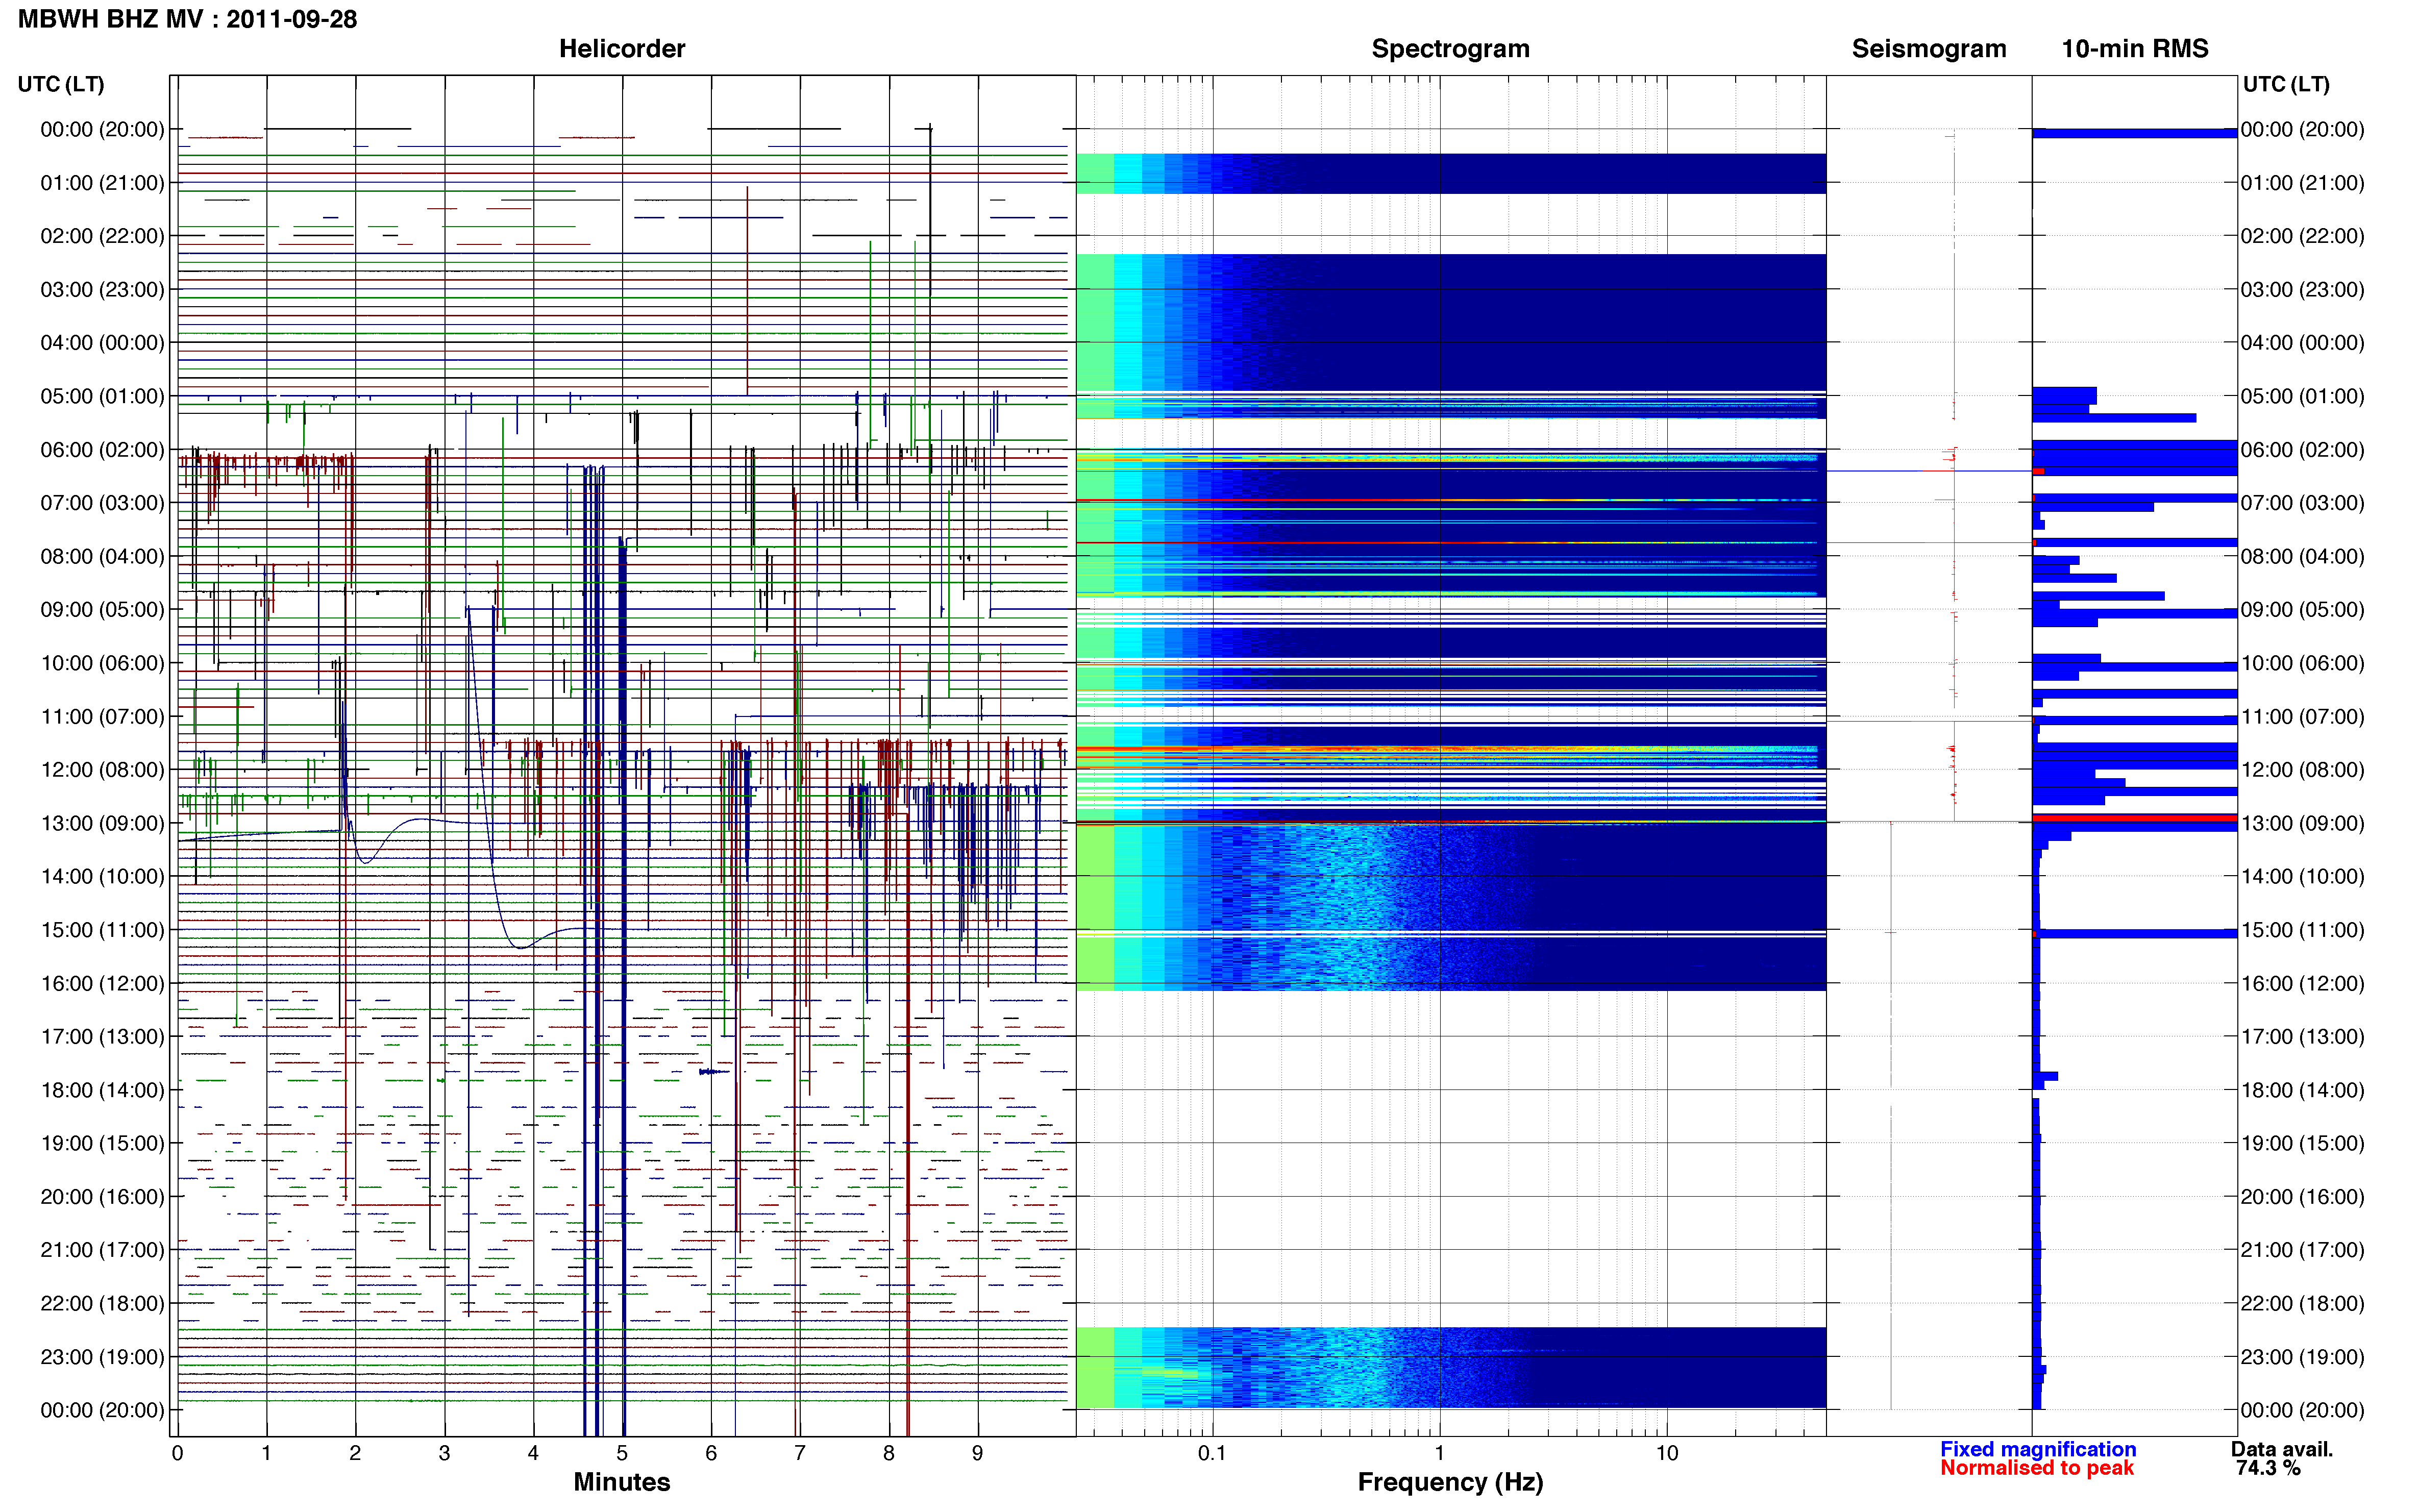Select the Helicorder panel heading
The image size is (2419, 1512).
click(622, 49)
